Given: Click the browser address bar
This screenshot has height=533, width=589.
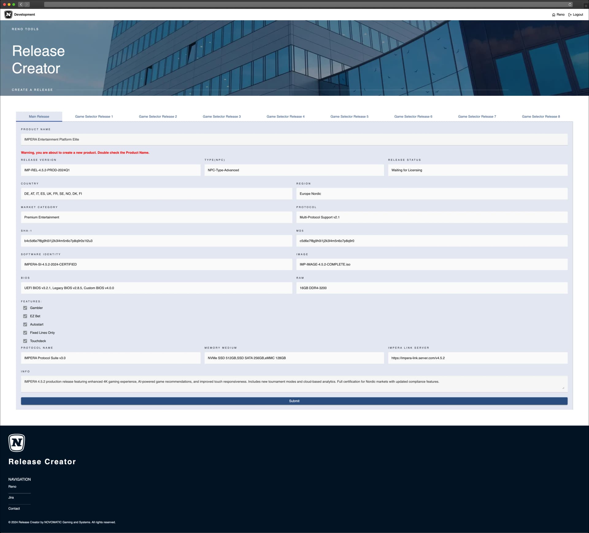Looking at the screenshot, I should (x=308, y=4).
